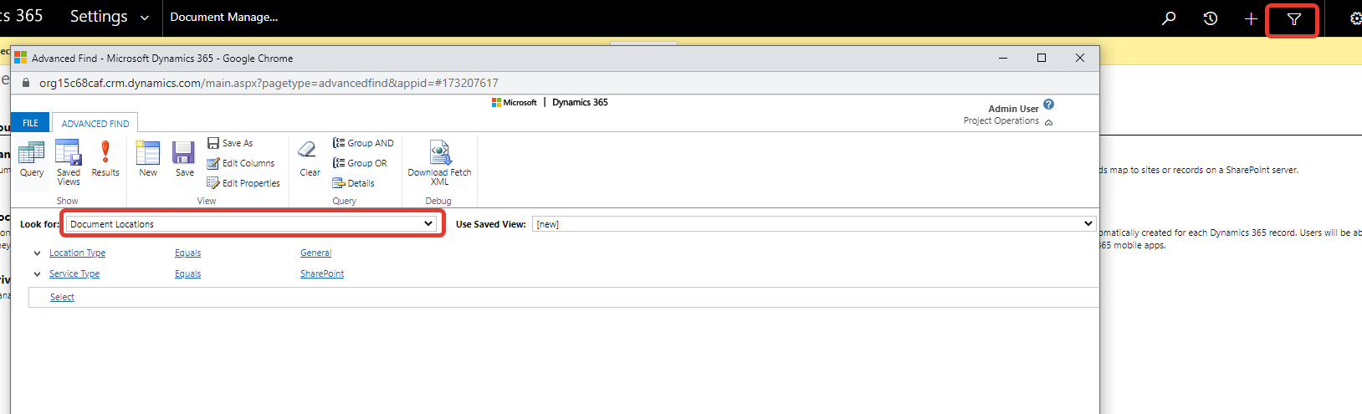Click the Admin User name
This screenshot has width=1362, height=414.
click(x=1013, y=109)
